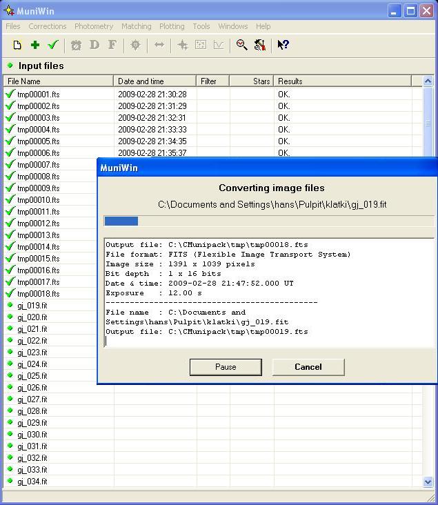Click the Date and time column header
The height and width of the screenshot is (505, 438).
click(x=155, y=81)
